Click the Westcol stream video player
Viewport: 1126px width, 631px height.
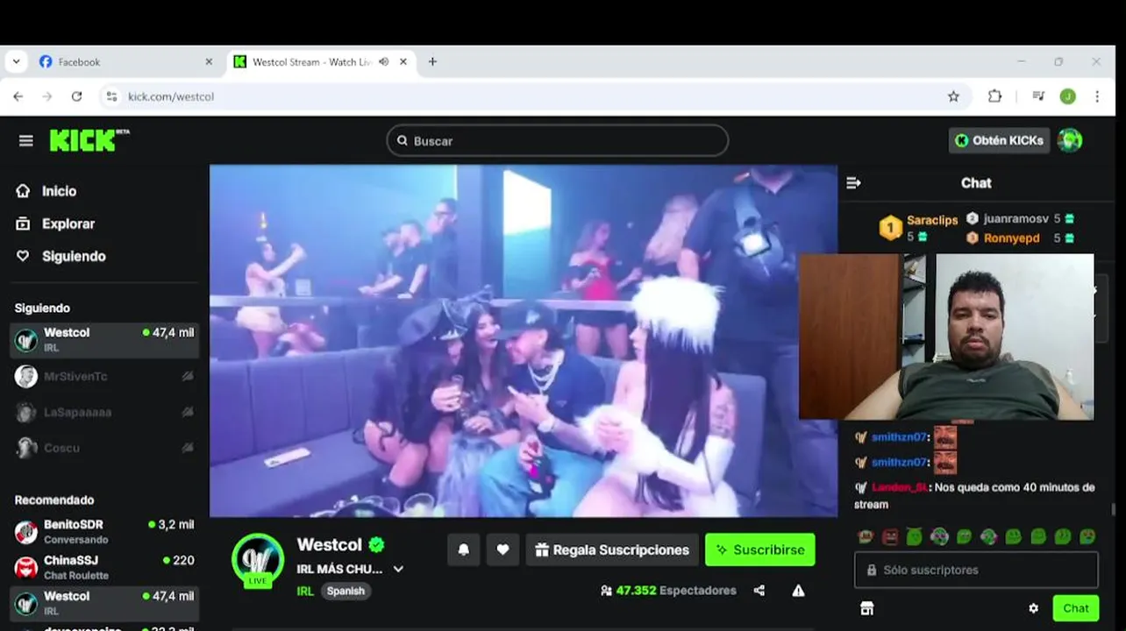click(x=524, y=341)
